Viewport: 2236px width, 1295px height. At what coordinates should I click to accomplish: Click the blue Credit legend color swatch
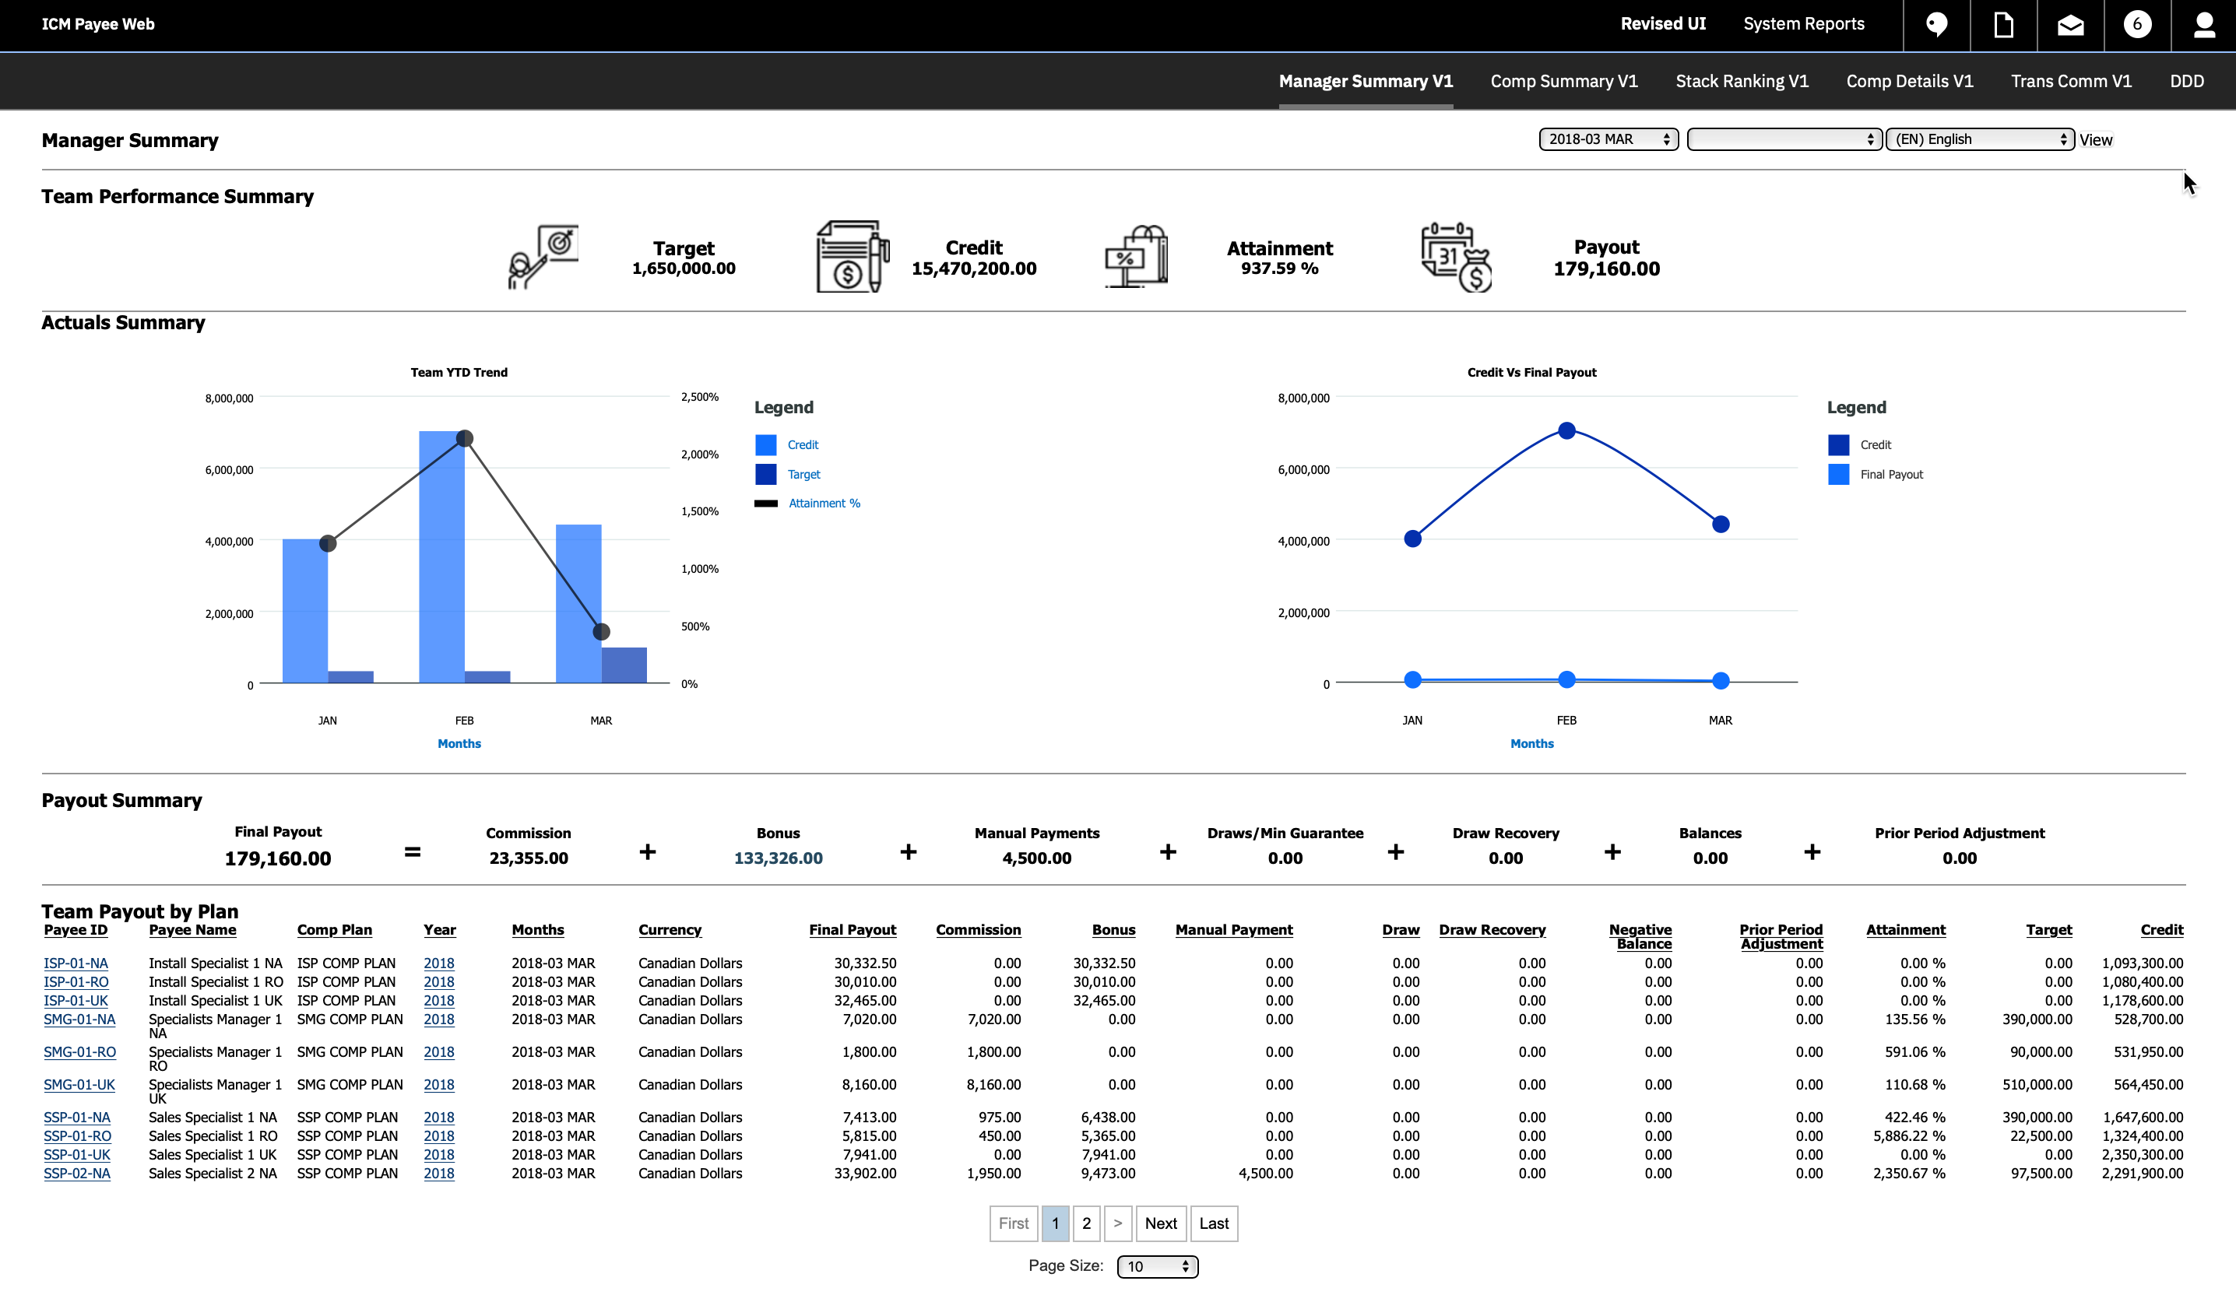click(x=766, y=444)
